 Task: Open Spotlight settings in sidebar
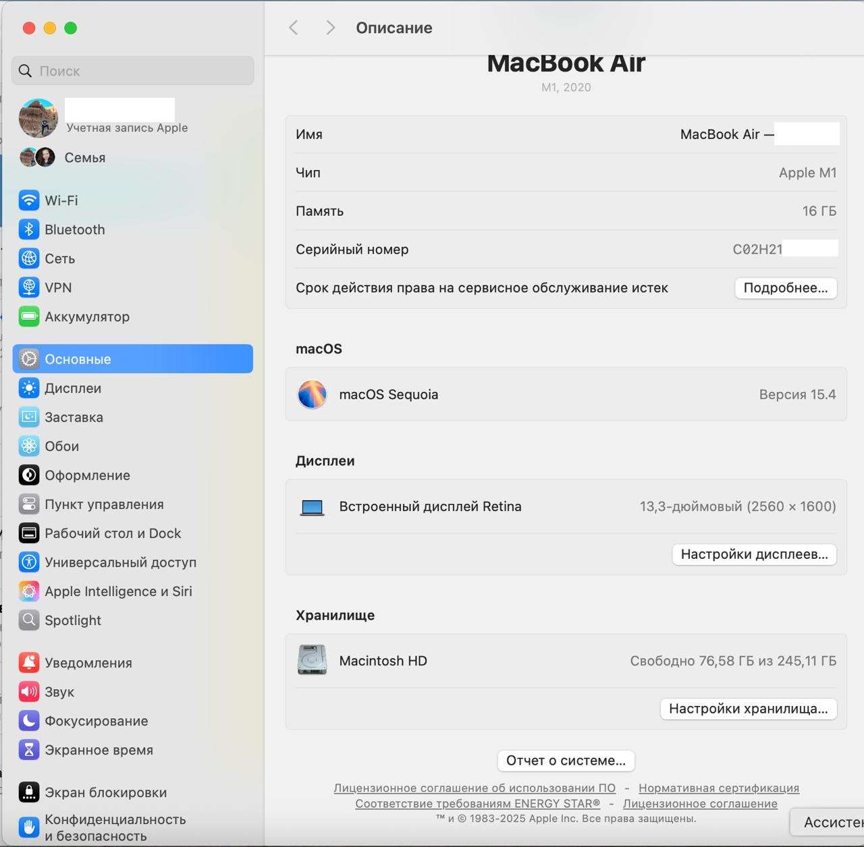72,620
